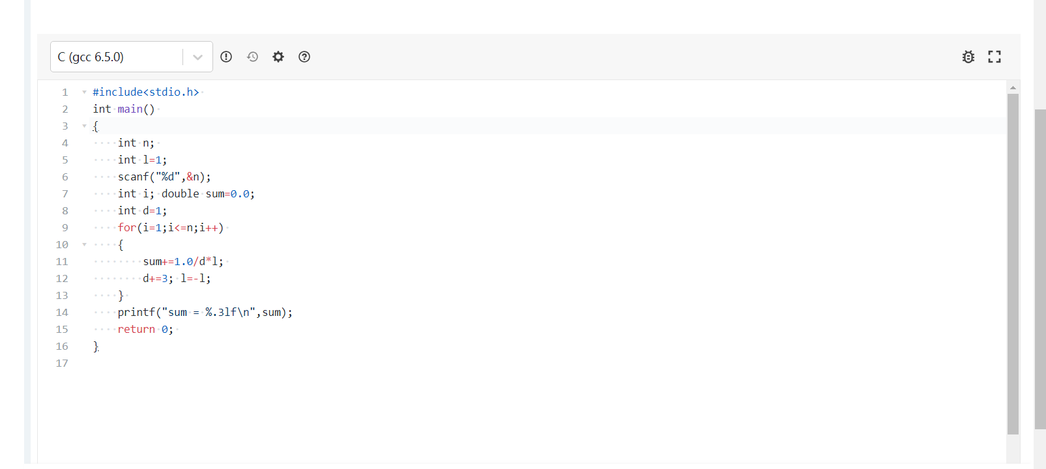Collapse the main function block at line 3
1046x469 pixels.
[x=84, y=126]
